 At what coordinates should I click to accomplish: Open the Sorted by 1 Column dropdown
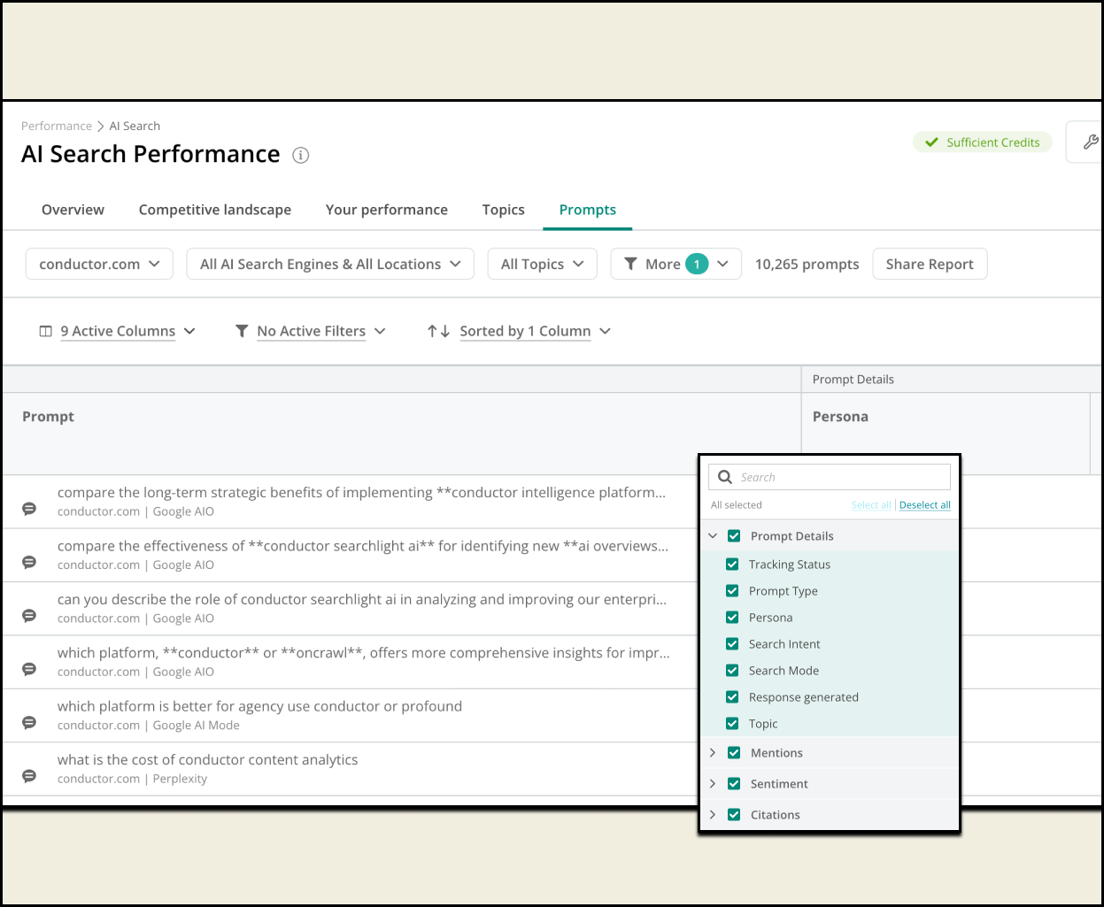click(x=519, y=331)
